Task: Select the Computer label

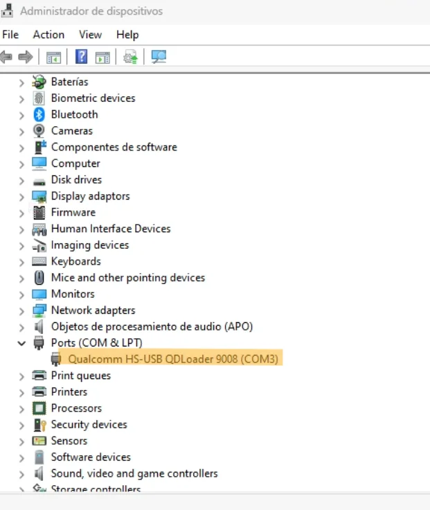Action: click(75, 164)
